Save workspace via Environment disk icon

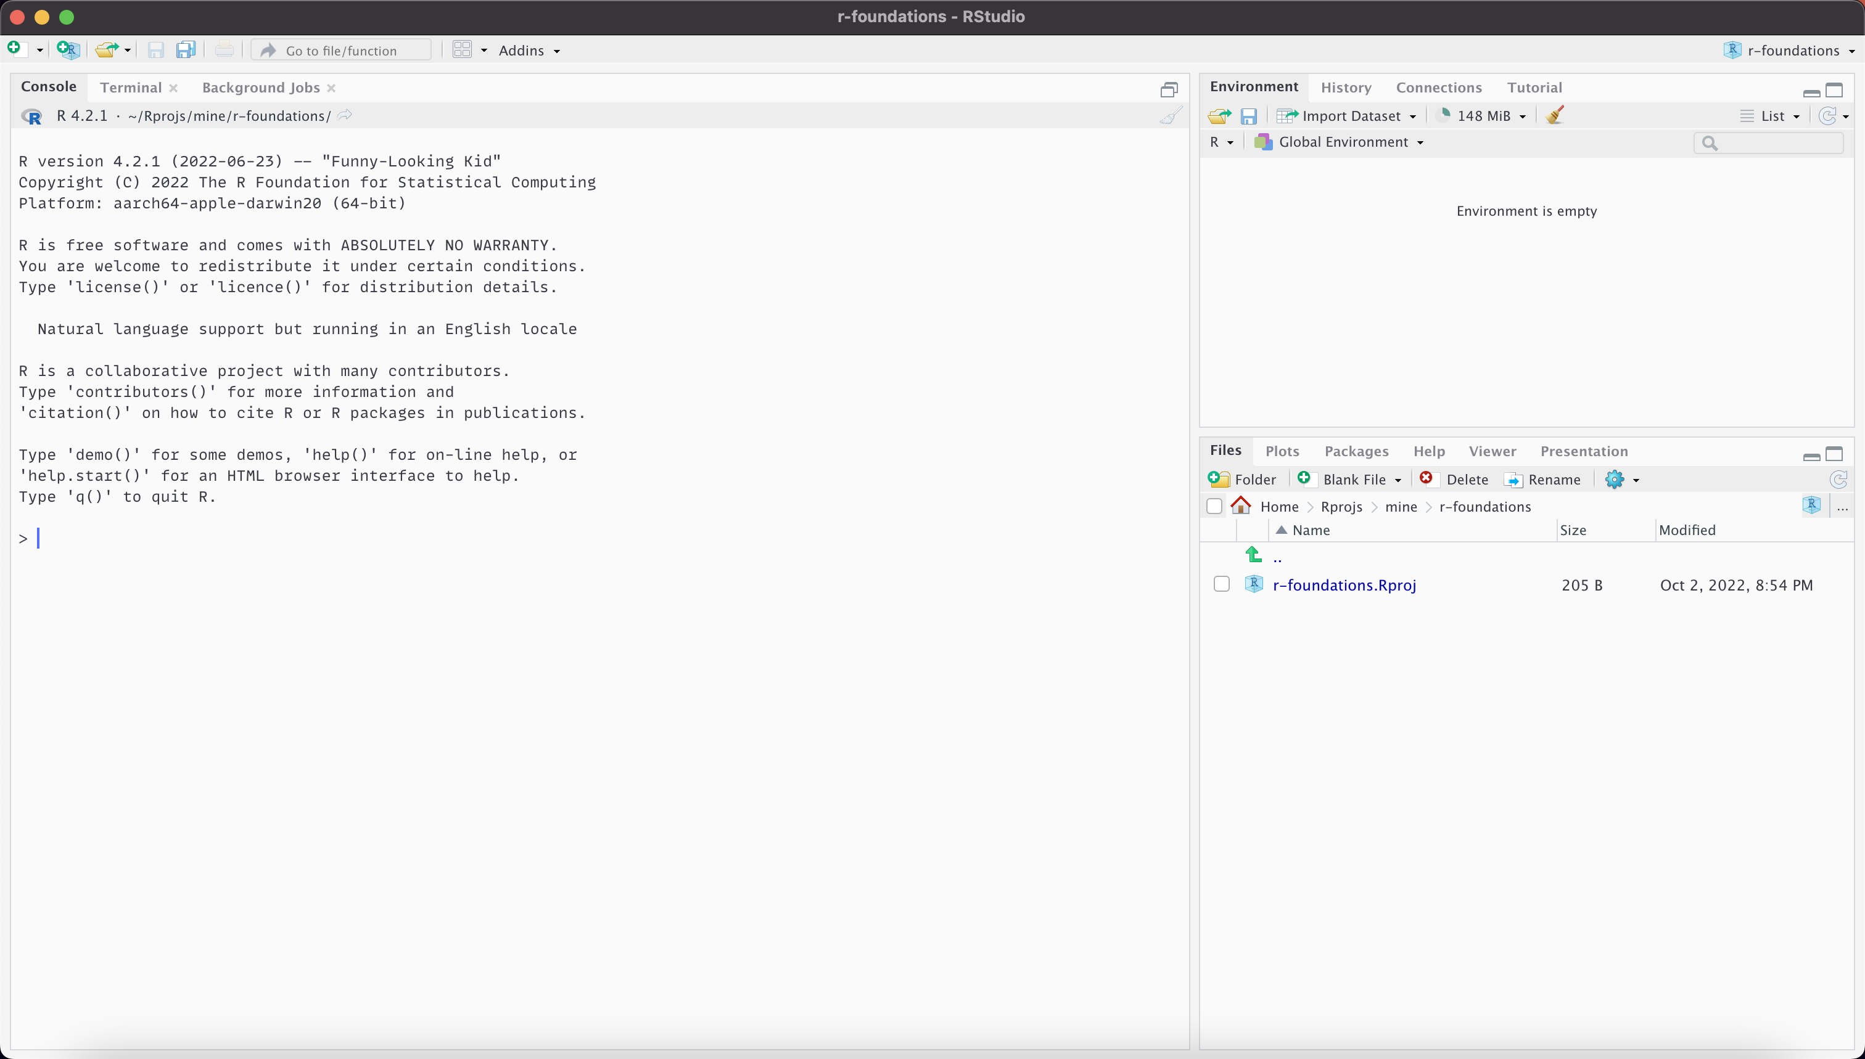[1248, 116]
